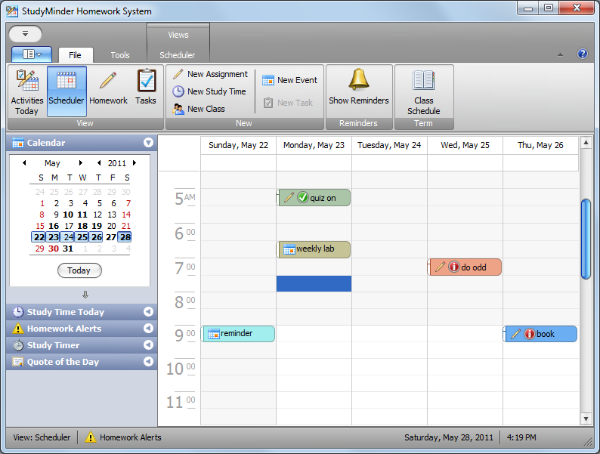
Task: Click the vertical scrollbar thumb
Action: [586, 239]
